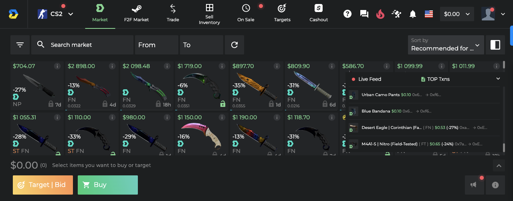
Task: Click the shooting stars icon in header
Action: click(x=396, y=14)
